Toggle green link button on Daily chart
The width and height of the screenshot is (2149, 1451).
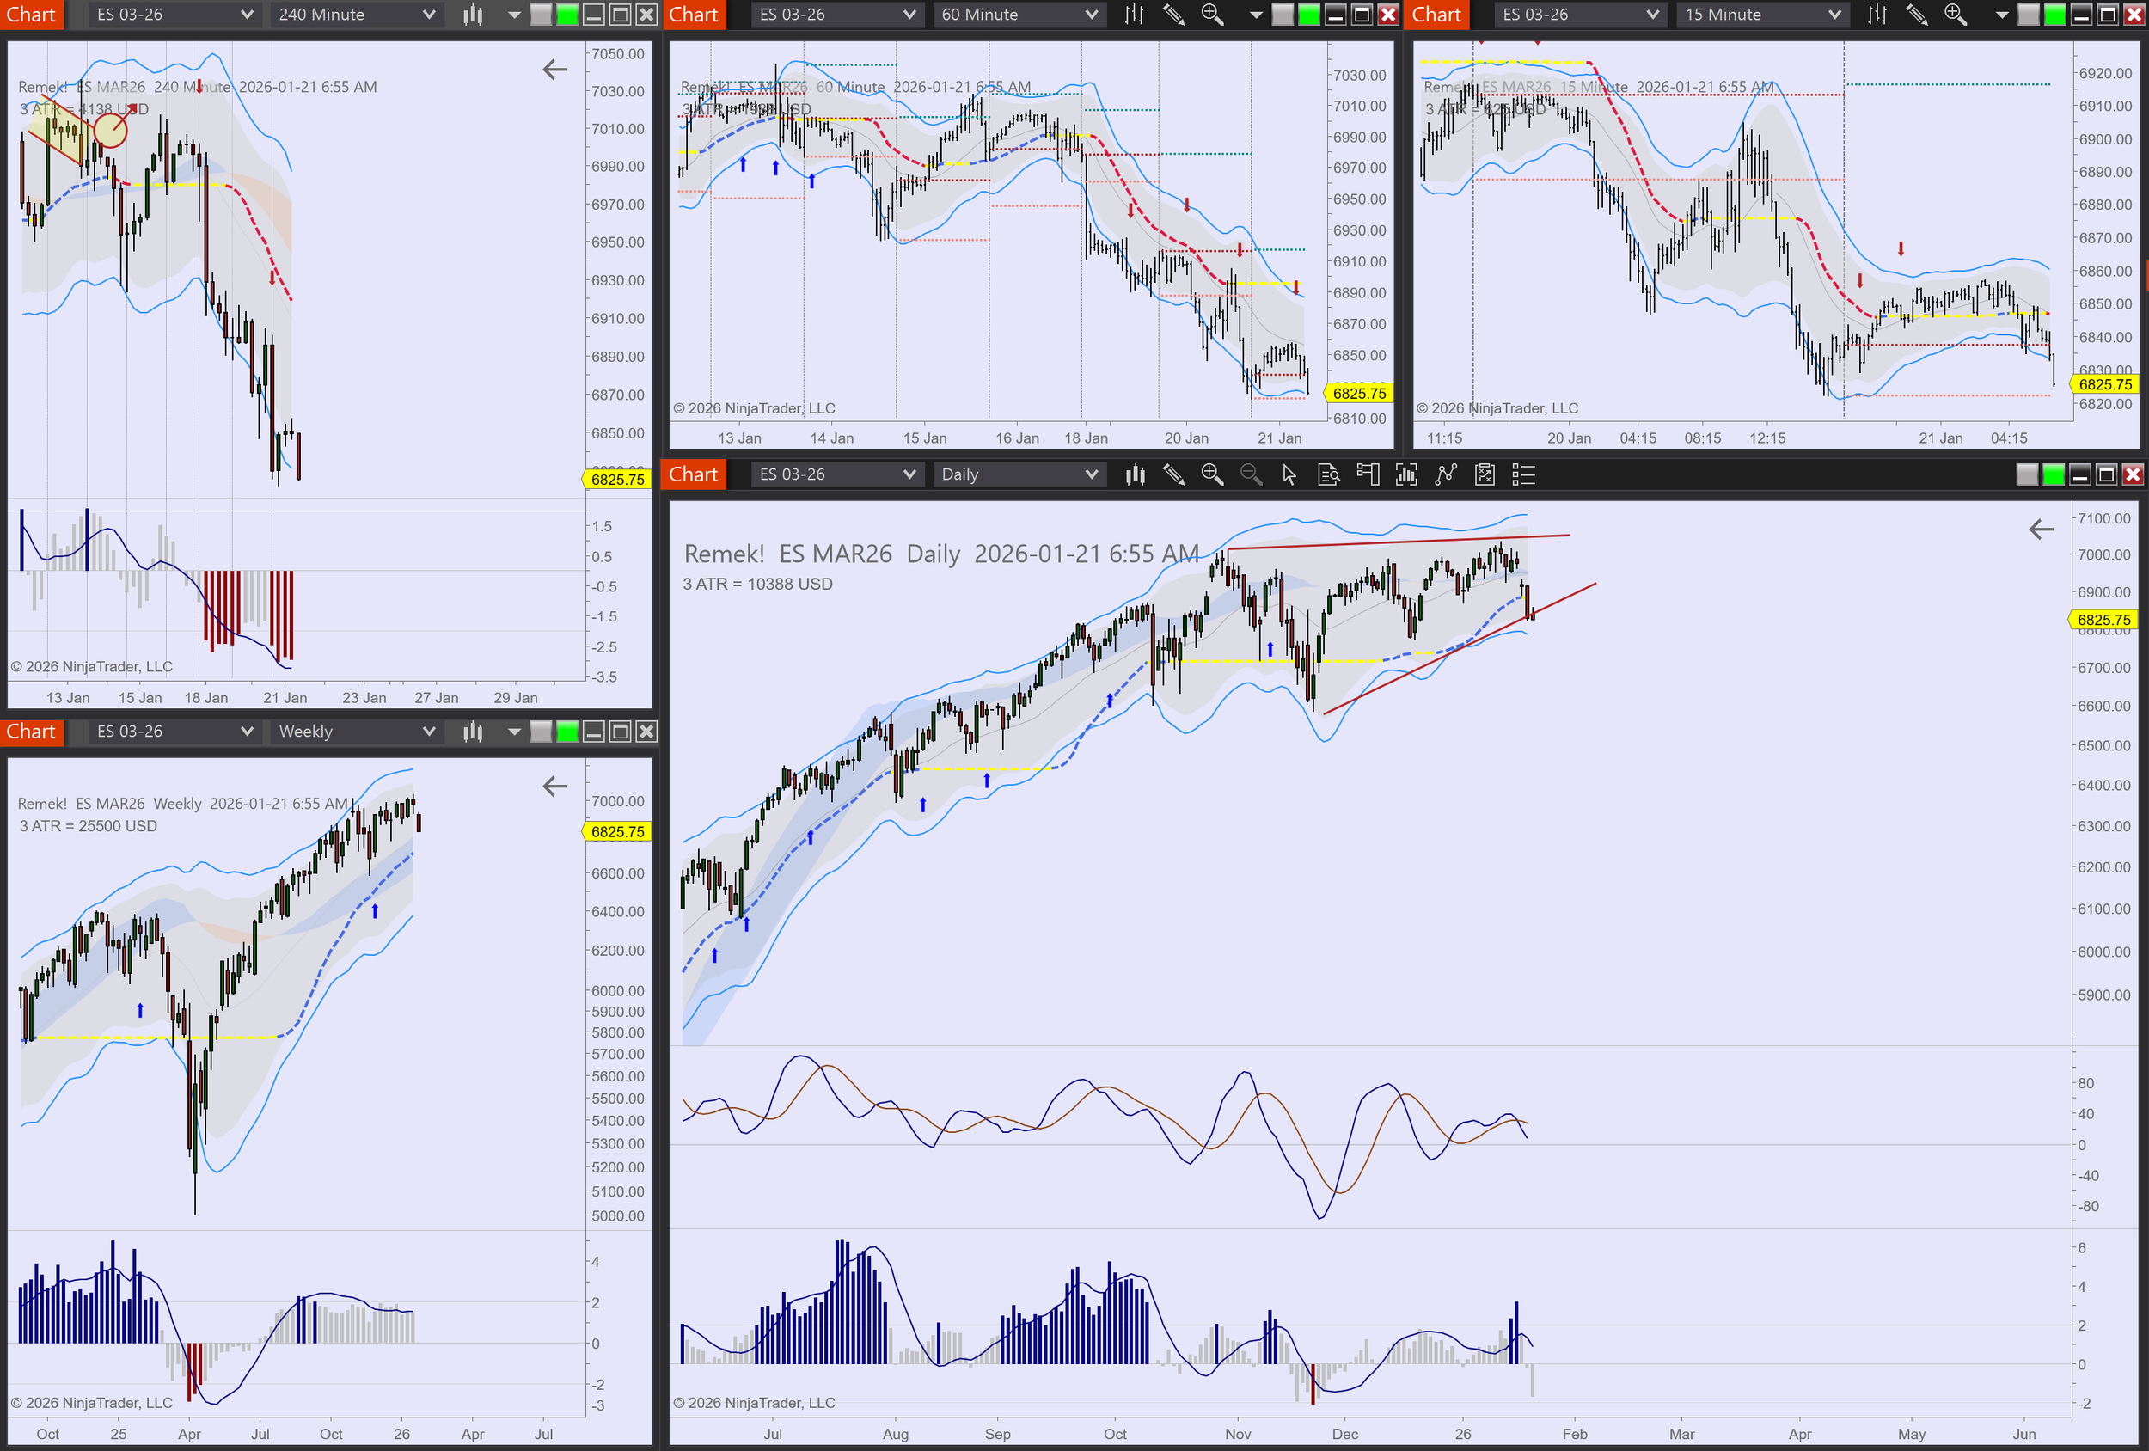click(2053, 474)
